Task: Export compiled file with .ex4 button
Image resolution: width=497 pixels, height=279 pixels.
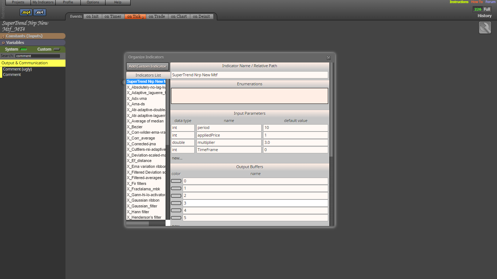Action: (40, 12)
